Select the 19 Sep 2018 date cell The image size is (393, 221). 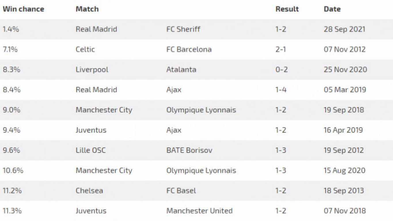point(344,110)
